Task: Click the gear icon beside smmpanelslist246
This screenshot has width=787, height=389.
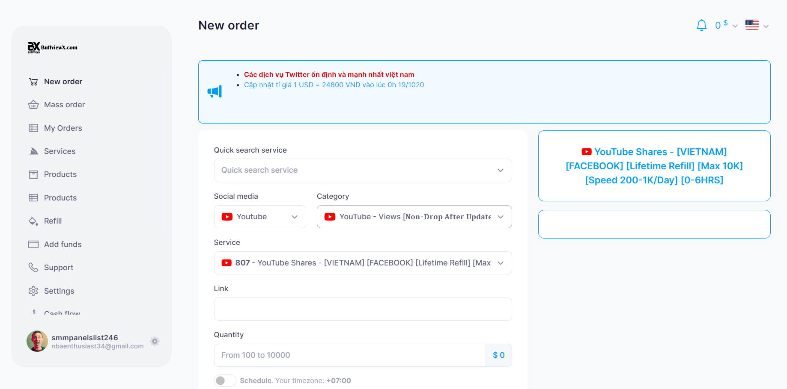Action: coord(155,341)
